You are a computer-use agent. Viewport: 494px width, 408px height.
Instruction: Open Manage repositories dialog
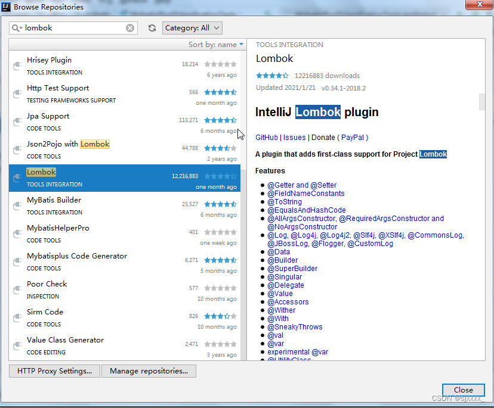pyautogui.click(x=149, y=371)
